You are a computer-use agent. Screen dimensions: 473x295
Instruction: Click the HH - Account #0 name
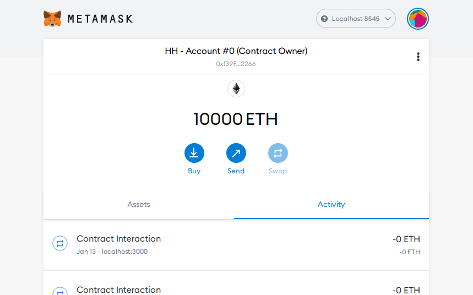tap(236, 51)
